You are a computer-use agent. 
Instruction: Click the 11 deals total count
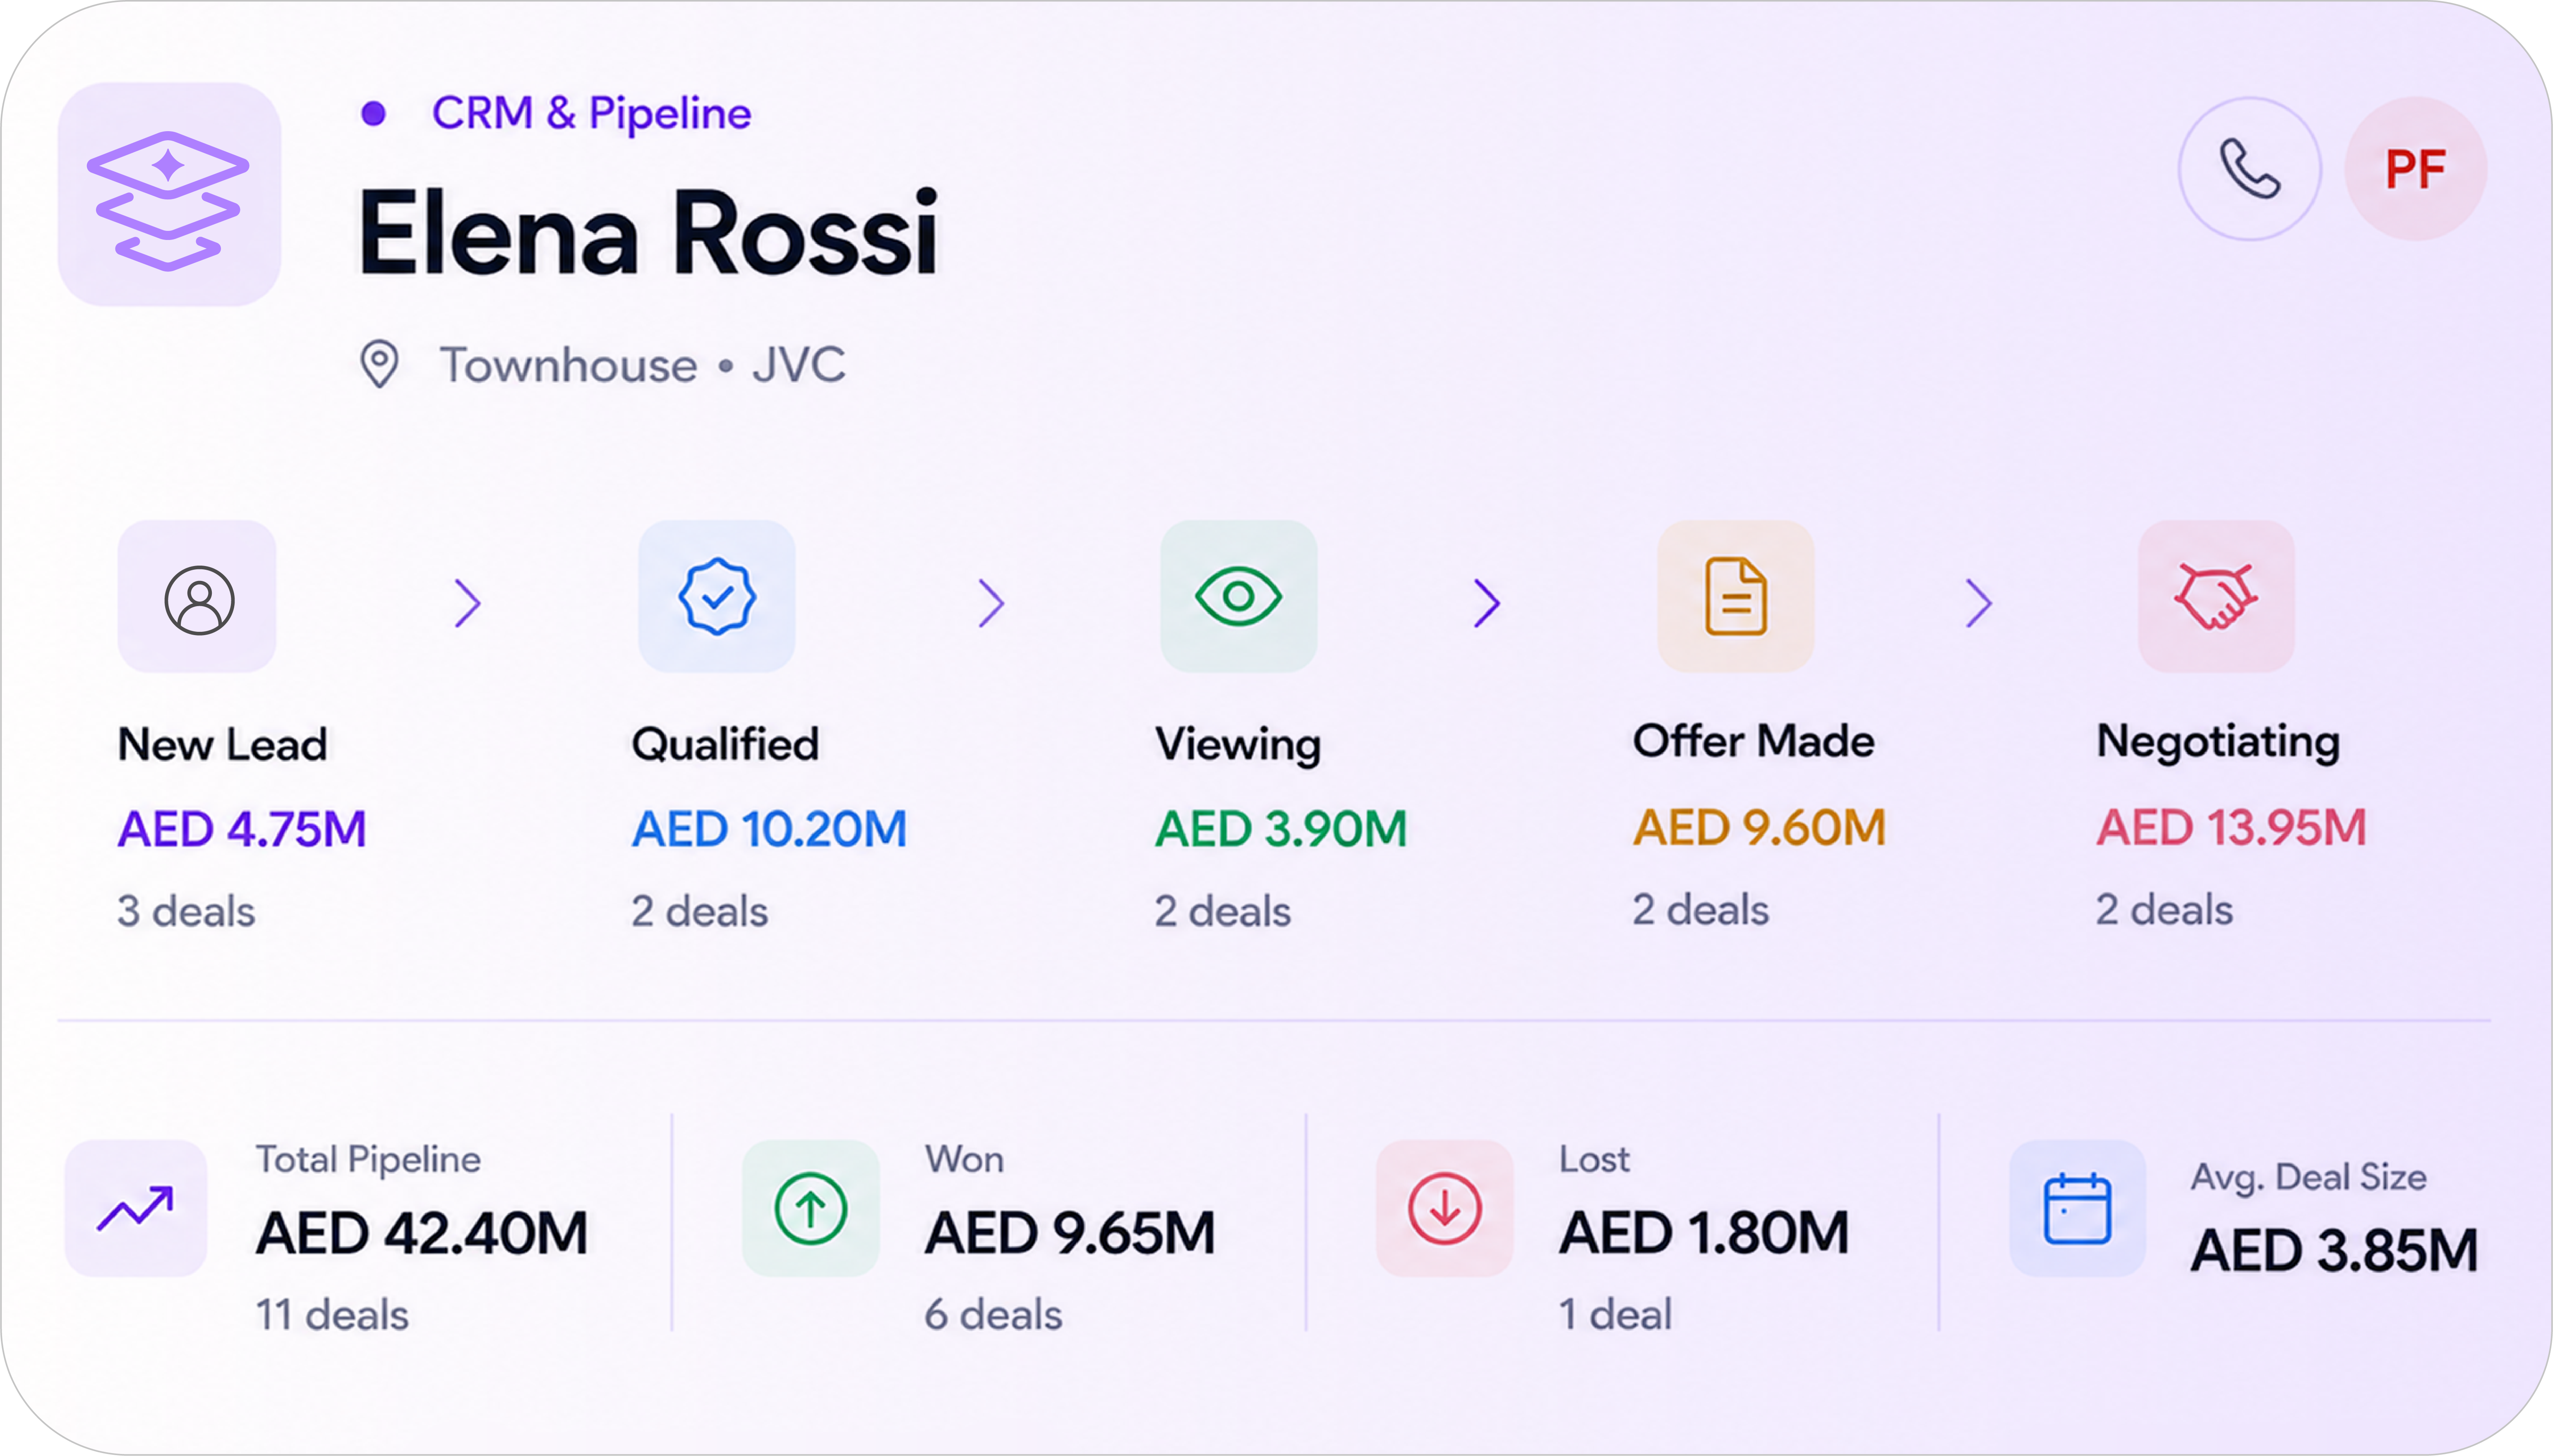pyautogui.click(x=332, y=1314)
